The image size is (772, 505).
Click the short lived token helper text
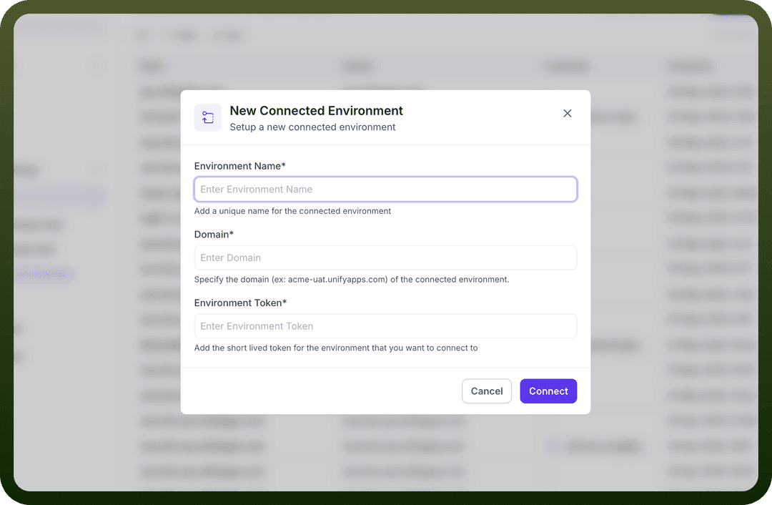click(x=336, y=348)
